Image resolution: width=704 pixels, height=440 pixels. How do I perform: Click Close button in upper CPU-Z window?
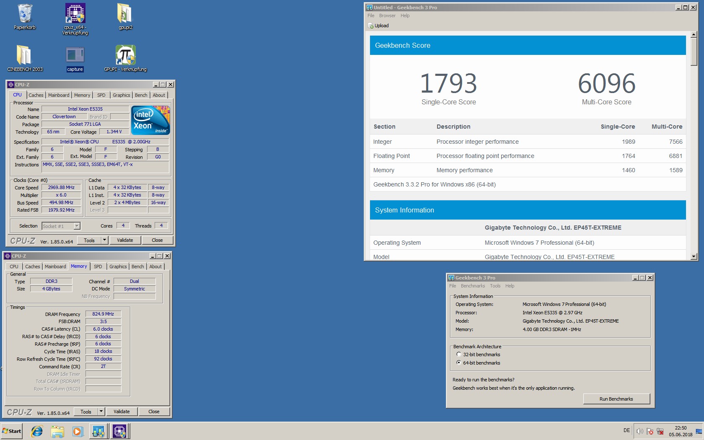click(x=157, y=240)
